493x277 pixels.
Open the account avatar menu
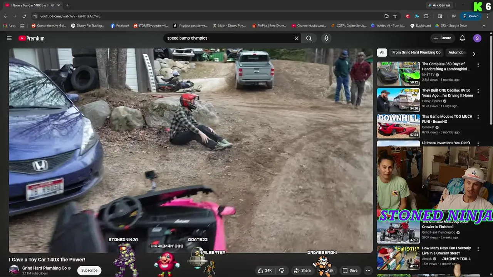477,38
